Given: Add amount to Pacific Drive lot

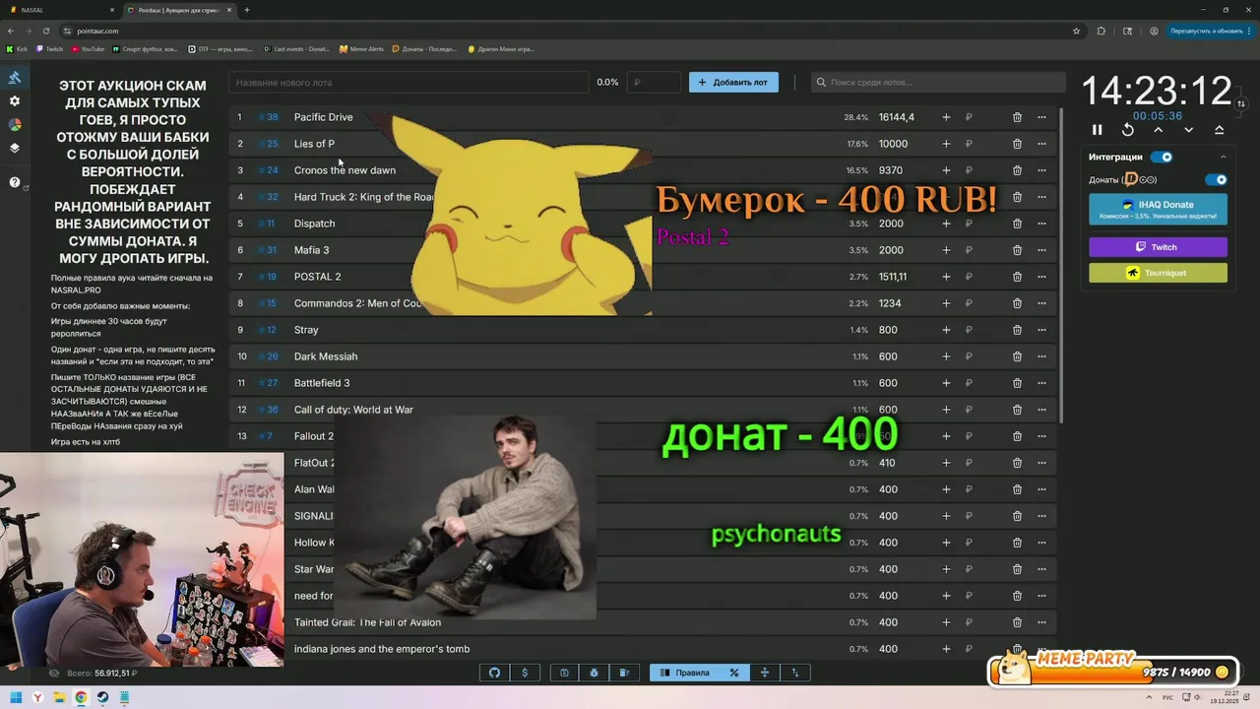Looking at the screenshot, I should (x=946, y=117).
